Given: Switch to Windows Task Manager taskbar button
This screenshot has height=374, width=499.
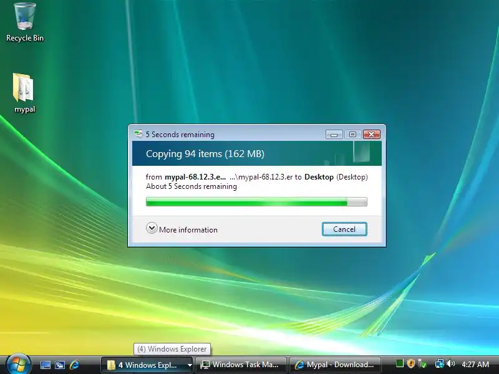Looking at the screenshot, I should coord(241,365).
